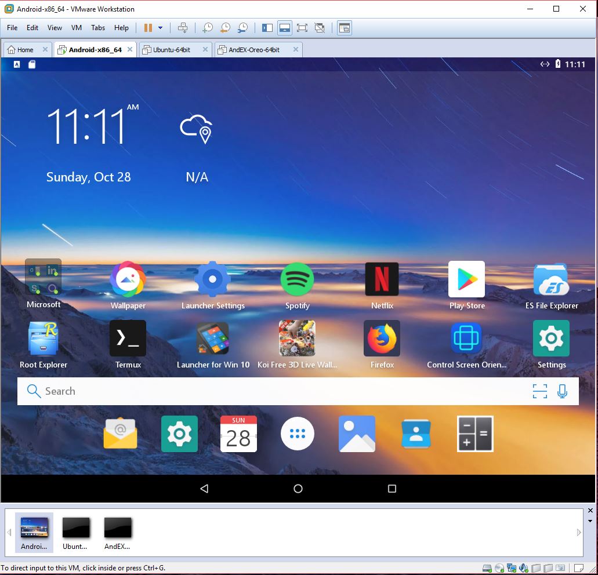
Task: Select the Android VM thumbnail
Action: (34, 533)
